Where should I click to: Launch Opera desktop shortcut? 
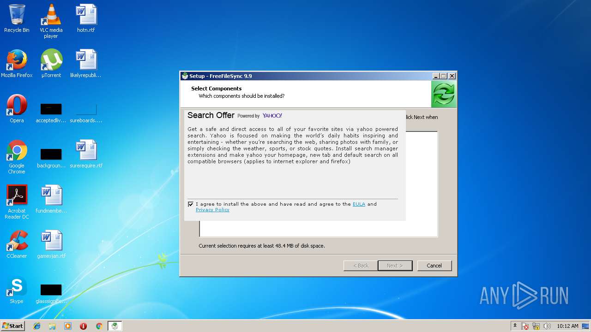coord(17,109)
